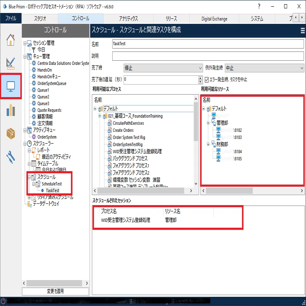Collapse the アクティブキュー tree node
306x306 pixels.
[x=25, y=130]
